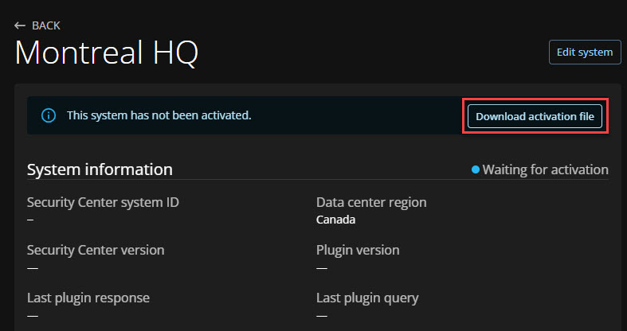
Task: Click the Security Center version label
Action: pos(96,250)
